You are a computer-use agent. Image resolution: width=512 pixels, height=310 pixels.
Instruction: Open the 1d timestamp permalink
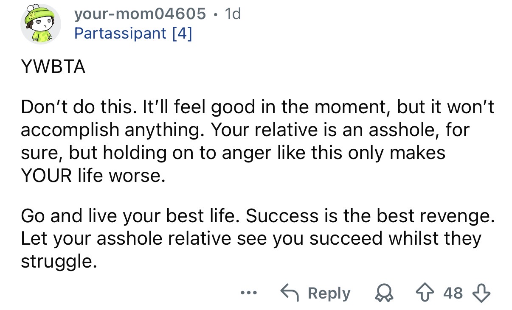[232, 14]
